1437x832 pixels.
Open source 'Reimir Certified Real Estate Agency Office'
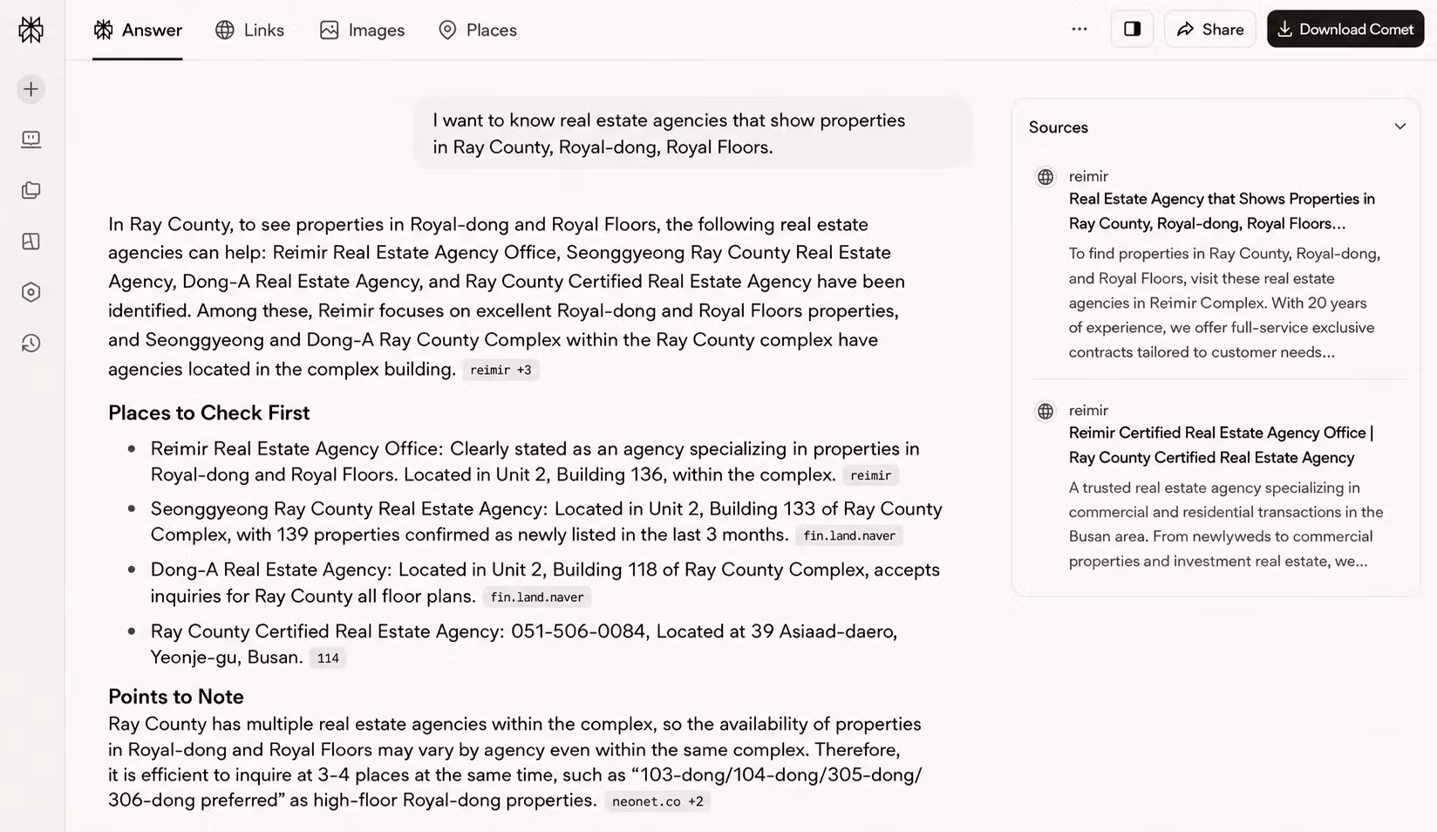1220,445
